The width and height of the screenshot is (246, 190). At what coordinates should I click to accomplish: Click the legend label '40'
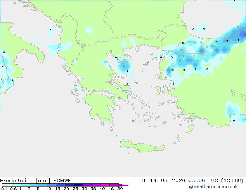[102, 188]
